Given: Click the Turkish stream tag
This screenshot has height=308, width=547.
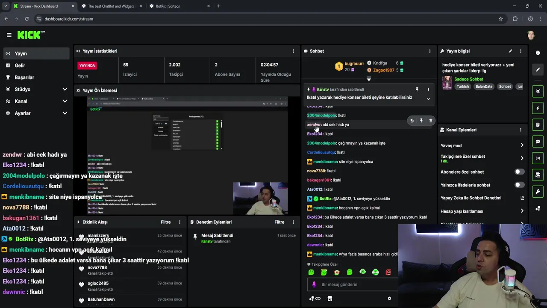Looking at the screenshot, I should (462, 86).
